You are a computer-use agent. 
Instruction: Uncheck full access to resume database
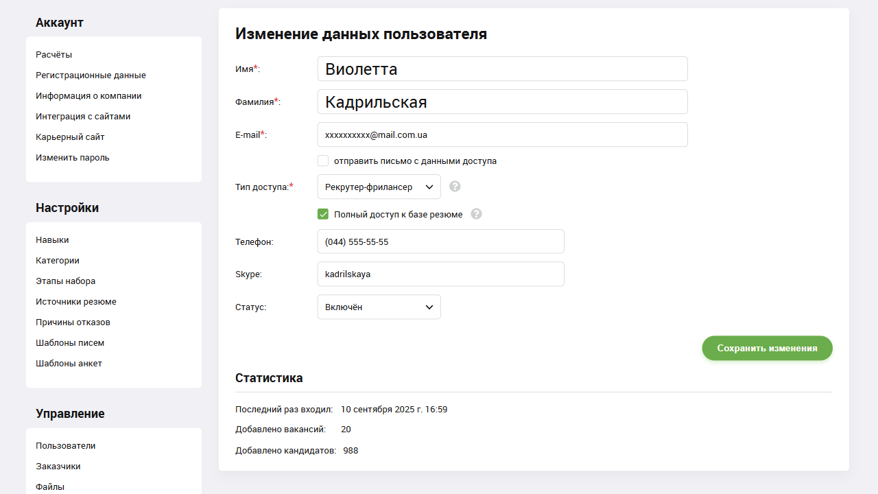[x=323, y=214]
